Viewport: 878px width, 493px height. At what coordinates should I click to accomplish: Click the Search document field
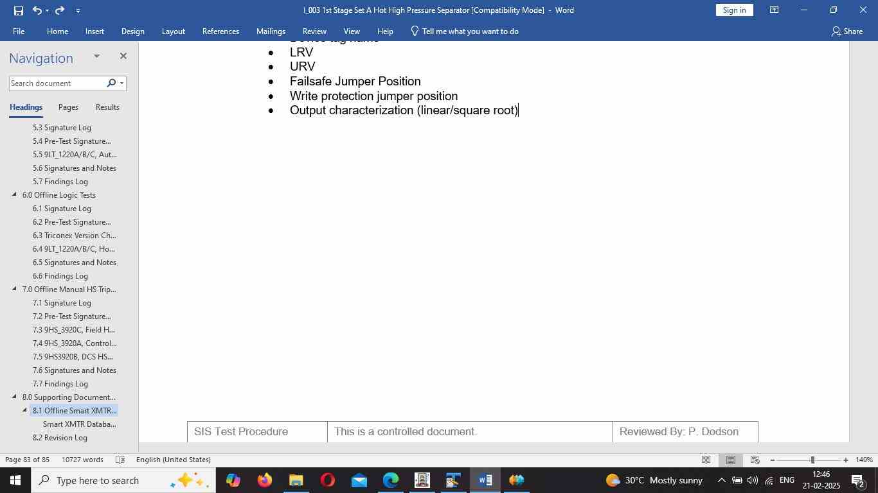57,83
